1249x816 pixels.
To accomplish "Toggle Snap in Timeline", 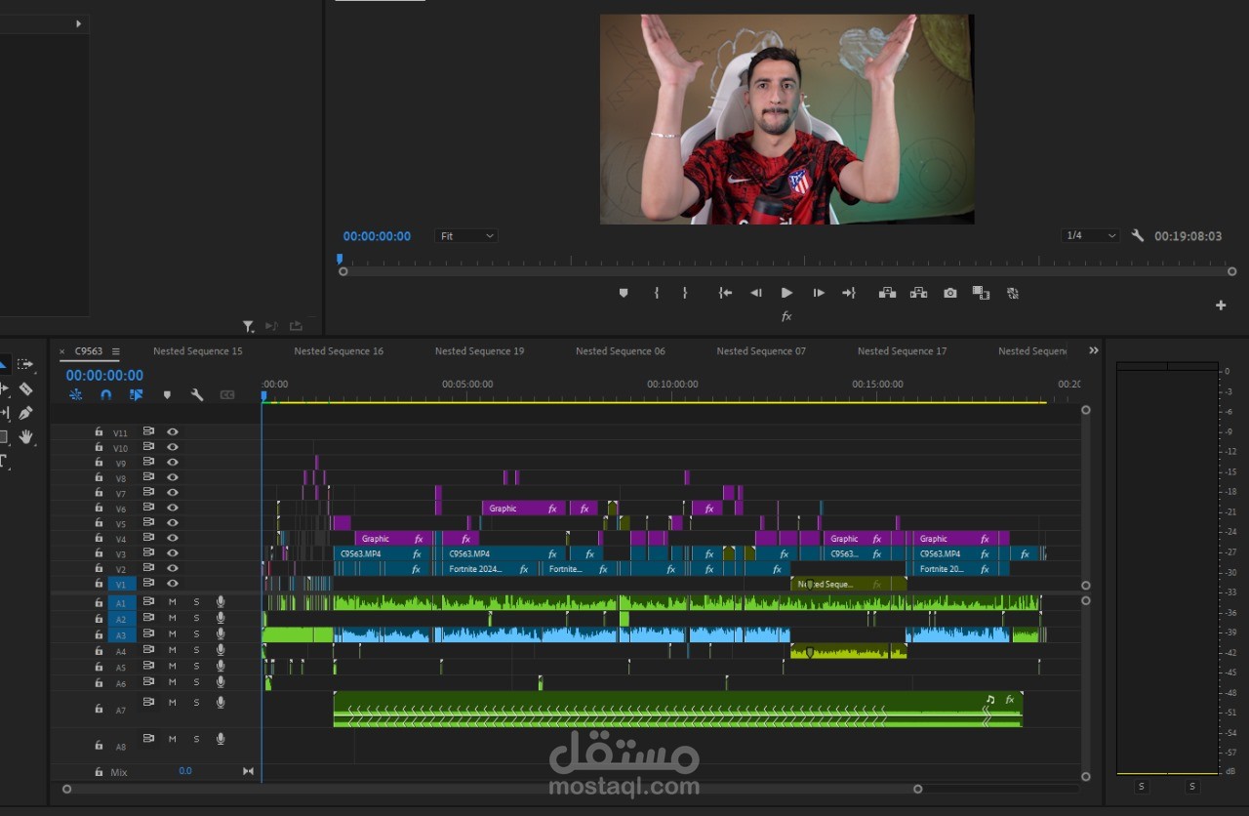I will point(105,395).
